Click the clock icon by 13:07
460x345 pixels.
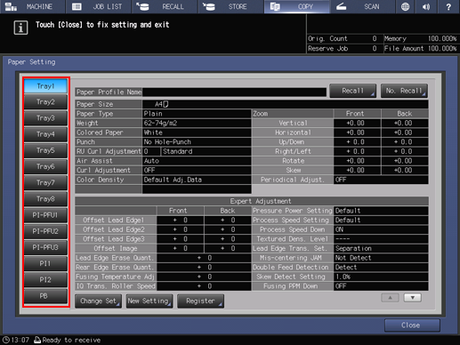(6, 340)
